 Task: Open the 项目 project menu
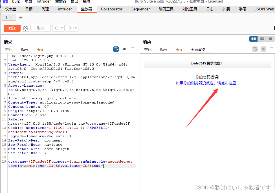click(28, 1)
